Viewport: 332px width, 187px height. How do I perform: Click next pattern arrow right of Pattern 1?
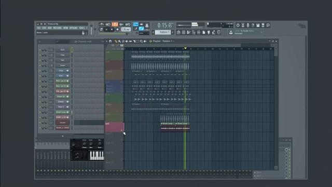coord(173,32)
